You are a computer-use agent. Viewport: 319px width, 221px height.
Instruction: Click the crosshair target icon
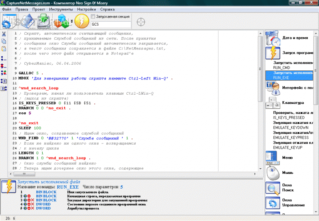pos(141,22)
